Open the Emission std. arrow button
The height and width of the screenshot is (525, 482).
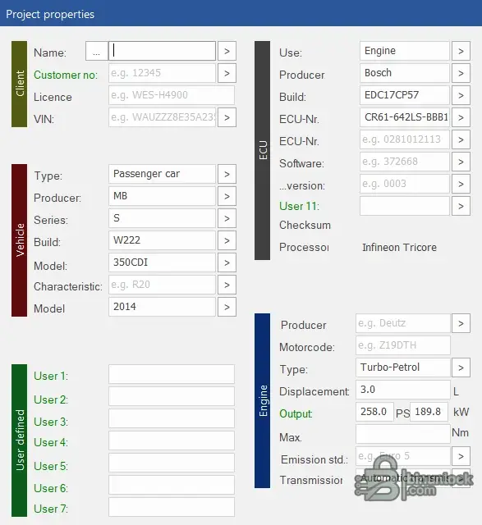pos(461,456)
